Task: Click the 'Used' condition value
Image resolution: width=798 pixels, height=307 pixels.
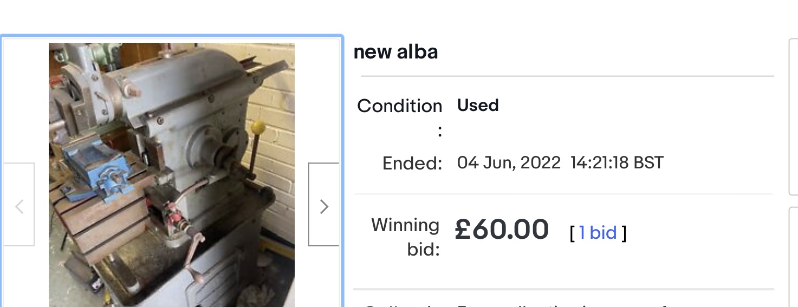Action: (x=478, y=105)
